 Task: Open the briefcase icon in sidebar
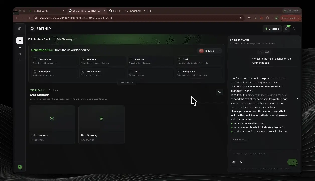pos(20,48)
